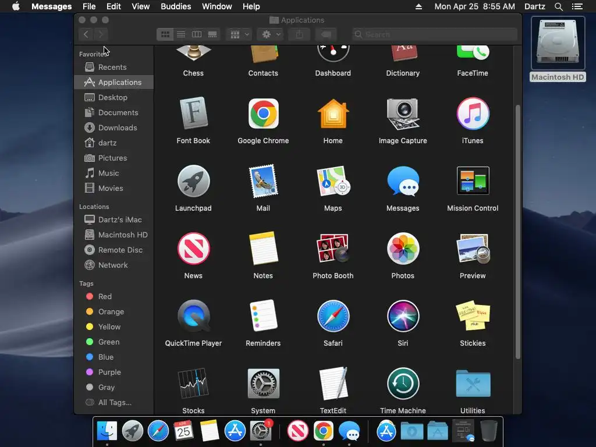Open the Edit menu
This screenshot has height=447, width=596.
(x=113, y=6)
